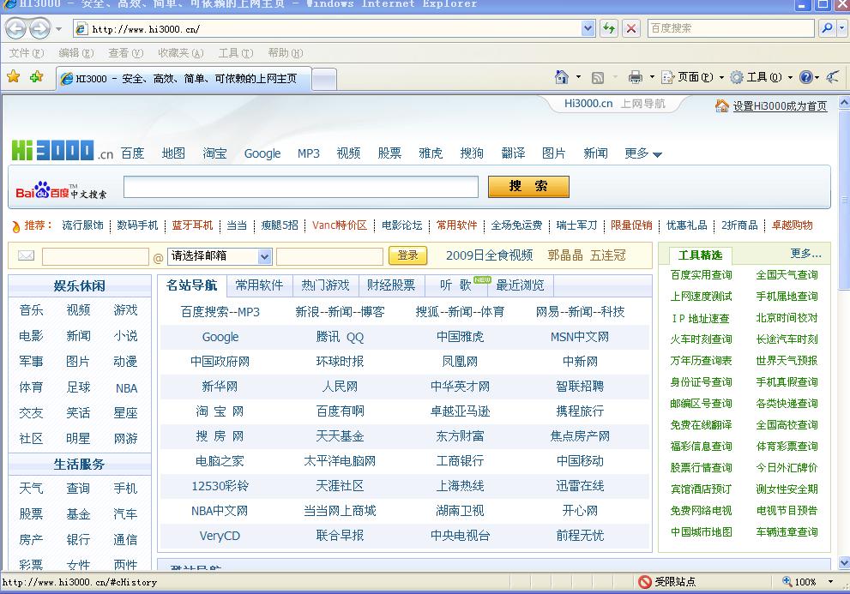Image resolution: width=850 pixels, height=594 pixels.
Task: Click the Baidu search text field
Action: coord(300,187)
